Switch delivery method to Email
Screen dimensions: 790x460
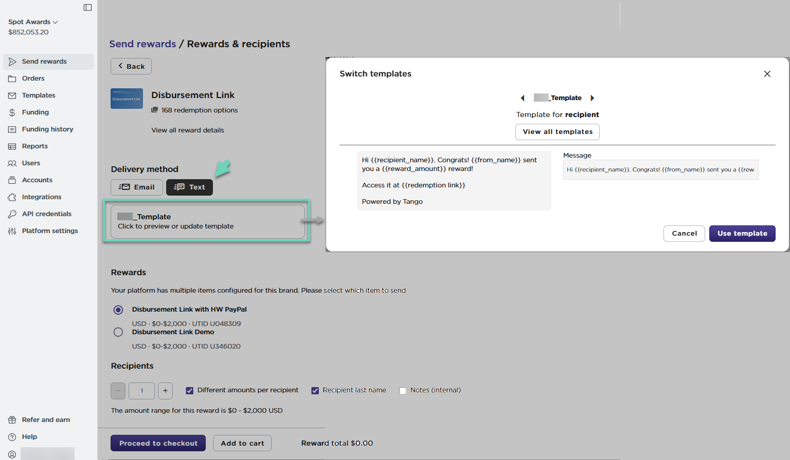pyautogui.click(x=137, y=187)
